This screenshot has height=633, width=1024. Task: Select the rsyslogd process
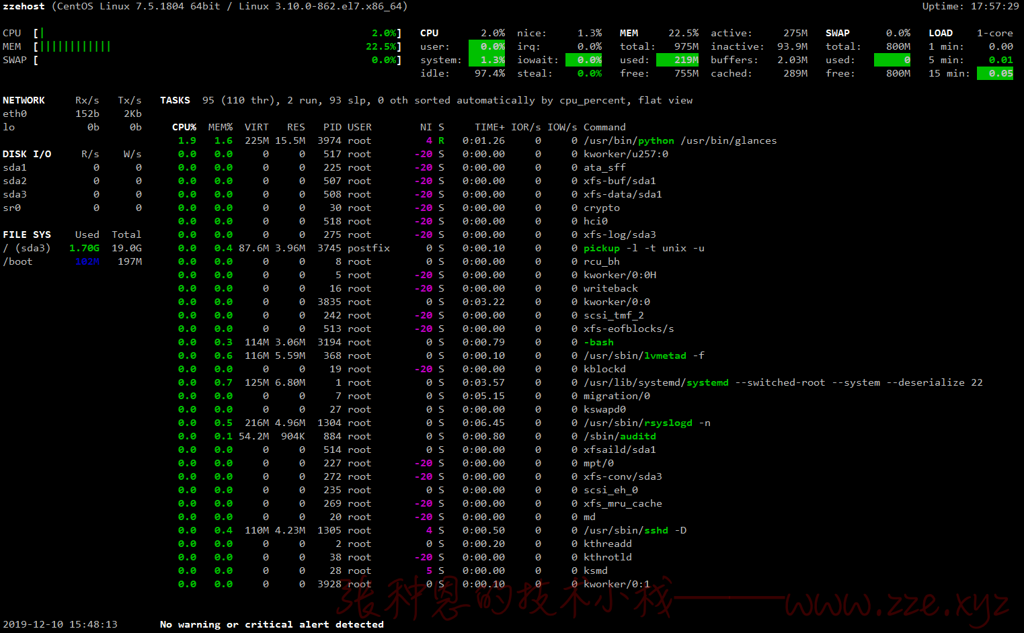click(x=444, y=423)
